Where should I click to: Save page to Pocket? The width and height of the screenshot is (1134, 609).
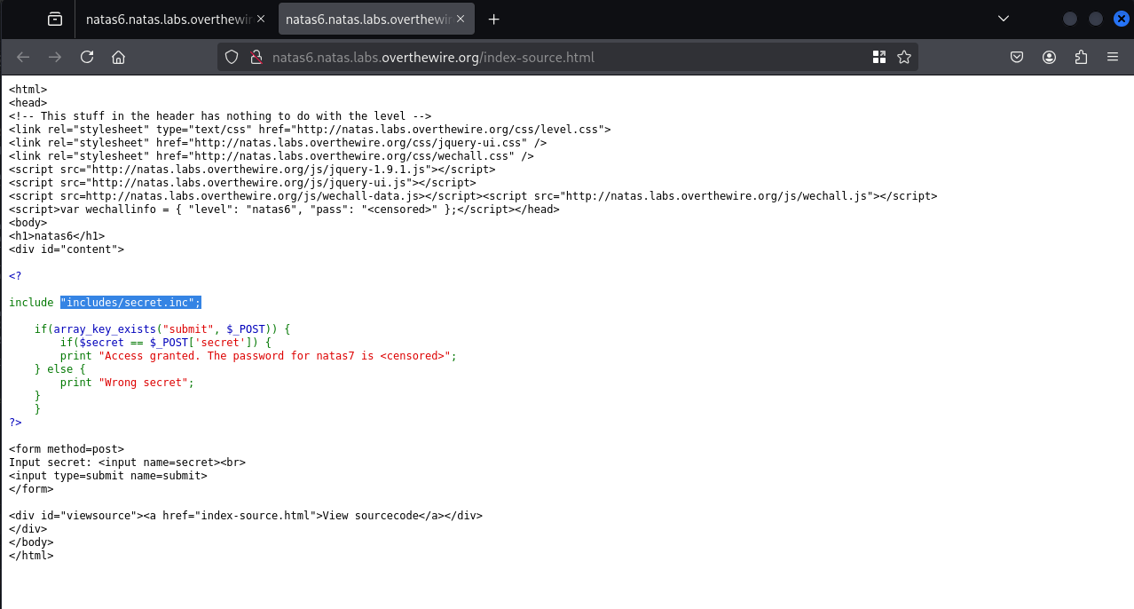pyautogui.click(x=1018, y=57)
